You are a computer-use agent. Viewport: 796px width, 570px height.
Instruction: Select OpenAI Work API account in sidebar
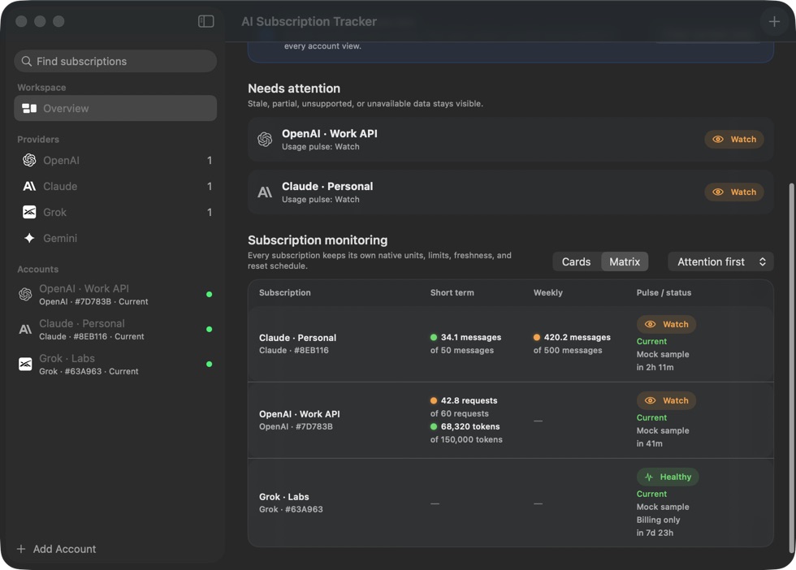click(115, 295)
